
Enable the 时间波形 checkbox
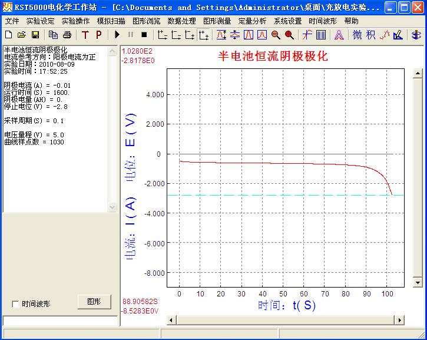(15, 304)
